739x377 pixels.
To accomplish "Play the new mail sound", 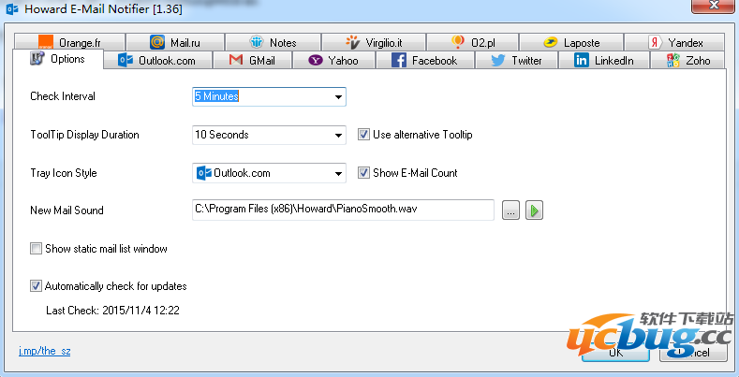I will (x=534, y=210).
